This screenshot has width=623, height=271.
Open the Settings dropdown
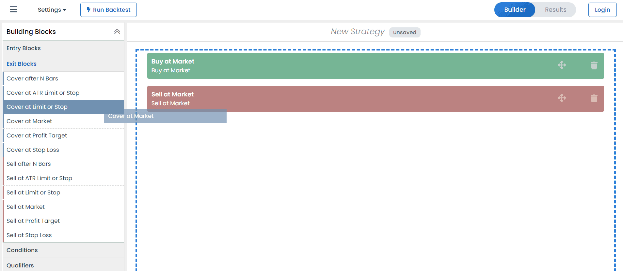(x=52, y=10)
